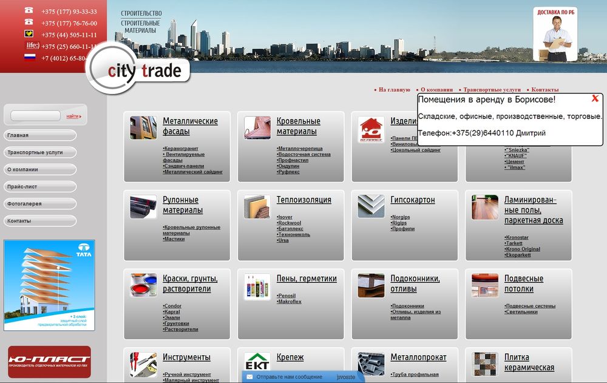This screenshot has height=383, width=607.
Task: Click the Ю-Пласт red house icon
Action: pos(371,129)
